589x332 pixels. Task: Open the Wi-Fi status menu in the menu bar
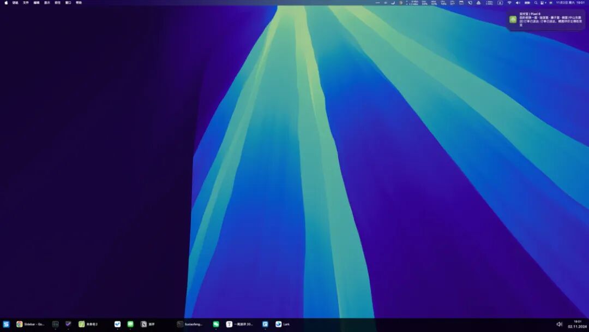(509, 3)
